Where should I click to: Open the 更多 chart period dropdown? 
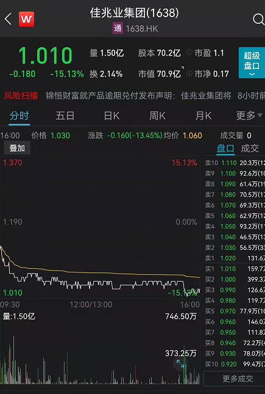pyautogui.click(x=249, y=115)
